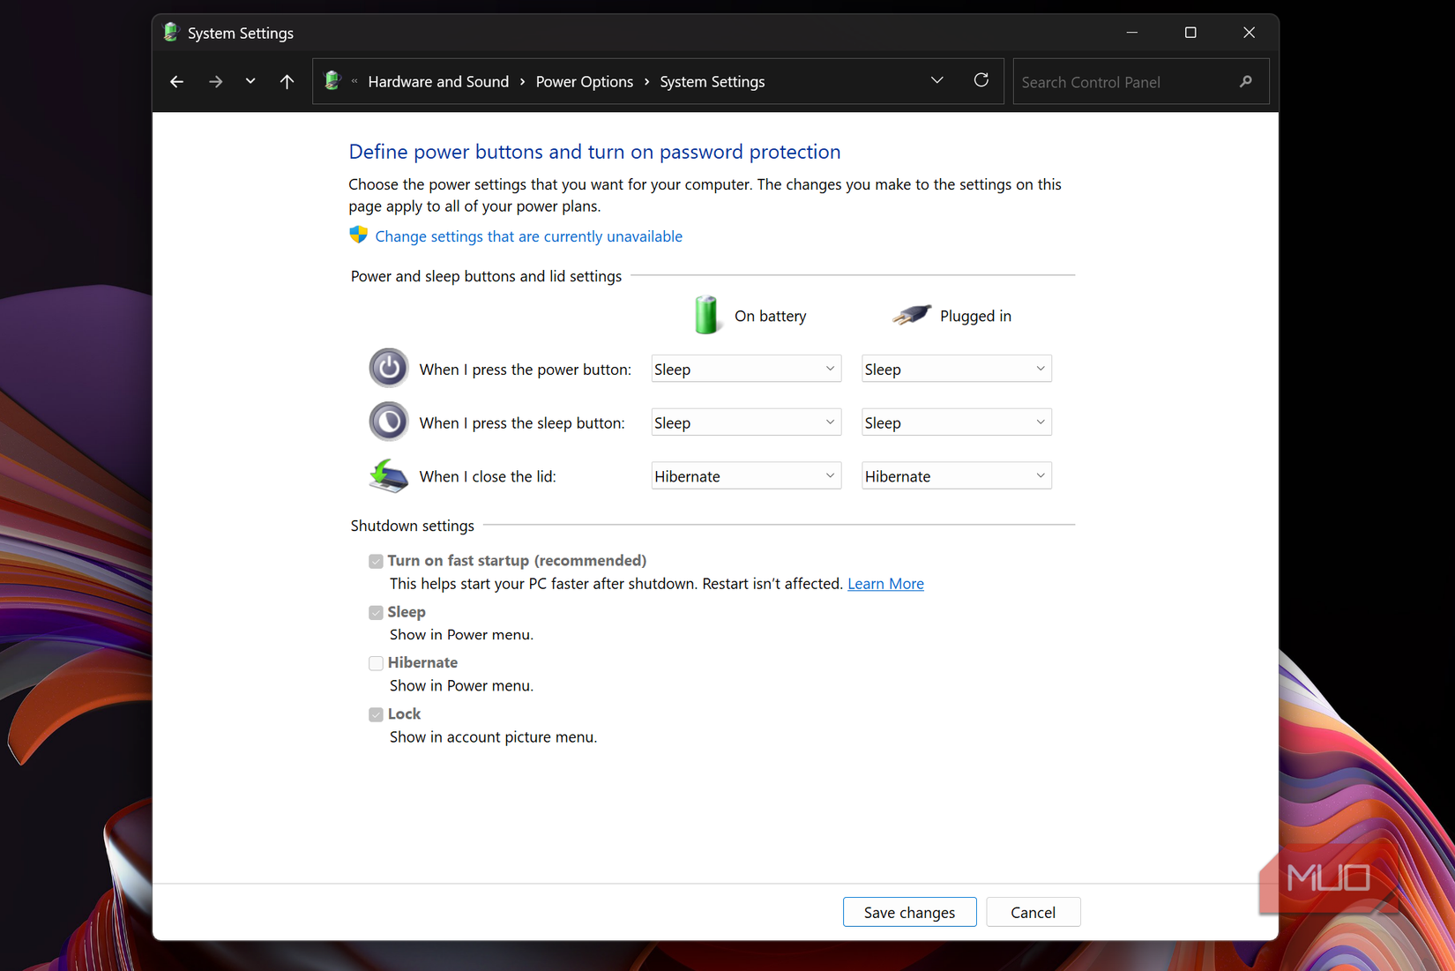Close the System Settings window

pyautogui.click(x=1249, y=33)
